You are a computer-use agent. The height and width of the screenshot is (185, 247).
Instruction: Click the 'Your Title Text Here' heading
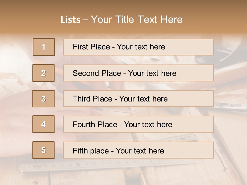click(x=137, y=20)
